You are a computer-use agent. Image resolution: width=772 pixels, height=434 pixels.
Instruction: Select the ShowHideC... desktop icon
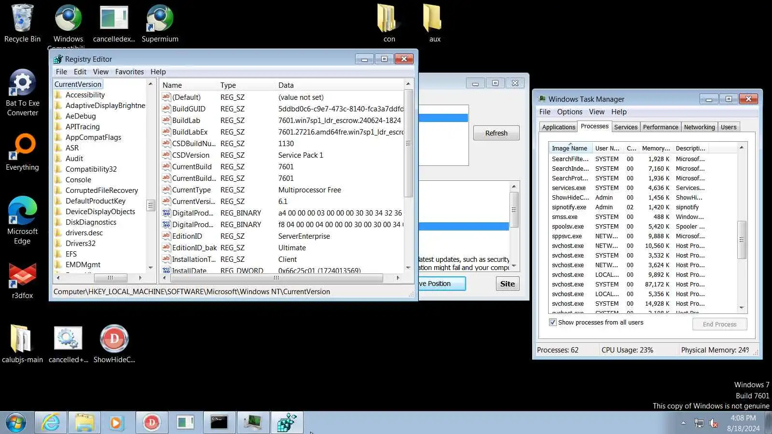pyautogui.click(x=114, y=344)
